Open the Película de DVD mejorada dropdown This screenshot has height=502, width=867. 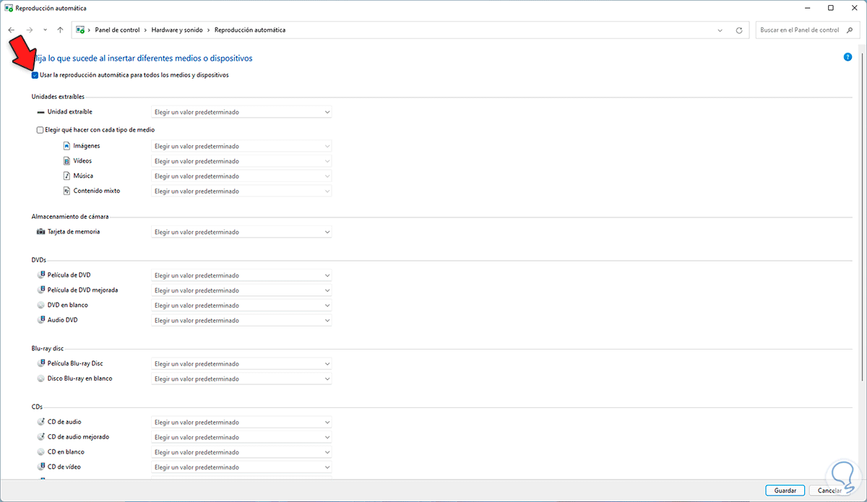(x=241, y=290)
